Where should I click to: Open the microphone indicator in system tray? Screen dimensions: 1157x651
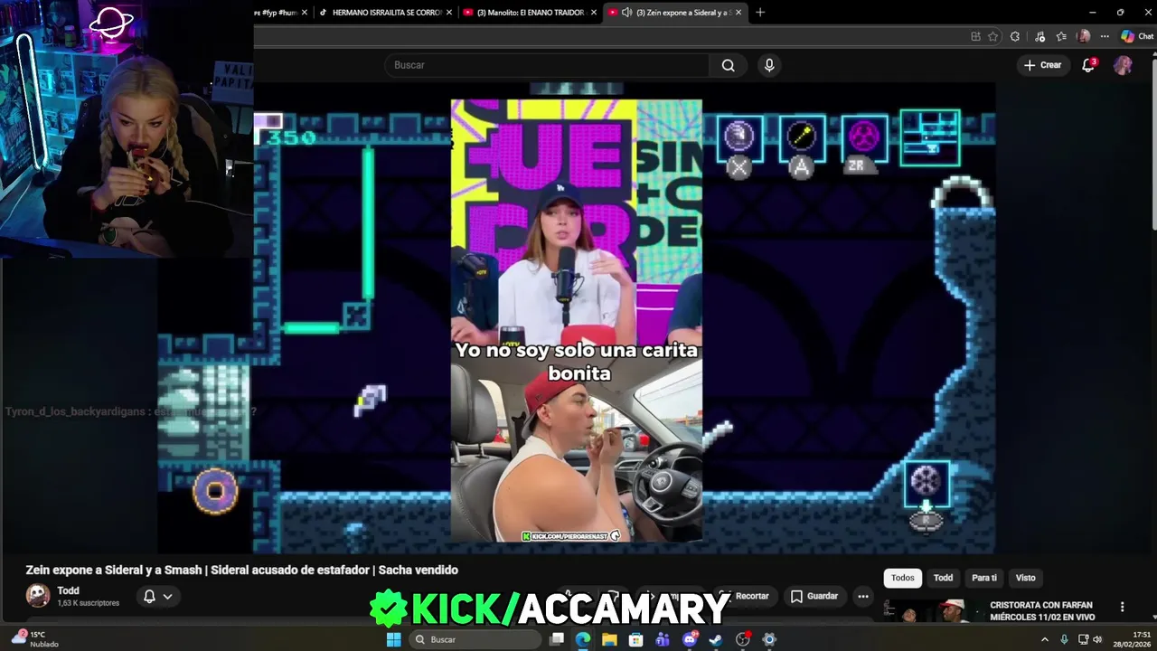[x=1064, y=639]
